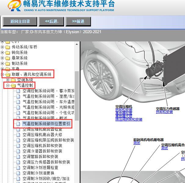Click document icon for 空调制冷剂回收/抽空/加注
The height and width of the screenshot is (183, 185).
[18, 179]
